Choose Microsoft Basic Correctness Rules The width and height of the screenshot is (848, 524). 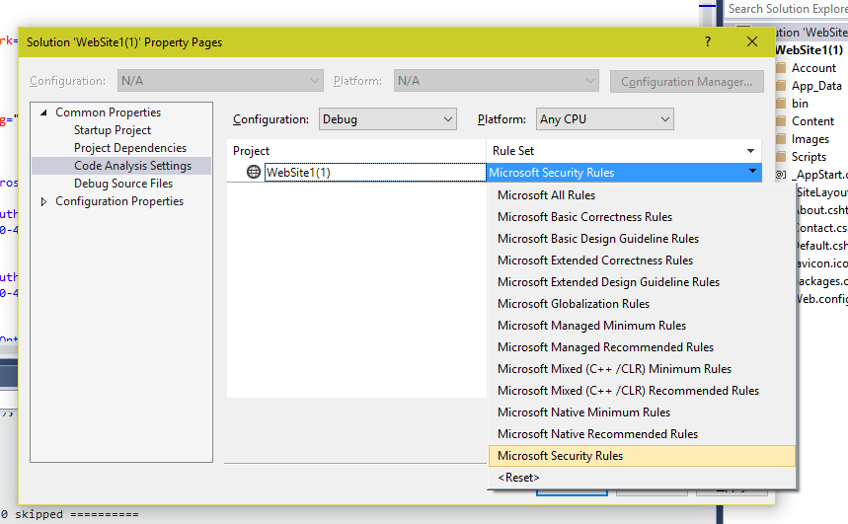pos(642,217)
